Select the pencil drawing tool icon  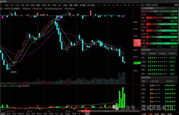click(x=109, y=5)
